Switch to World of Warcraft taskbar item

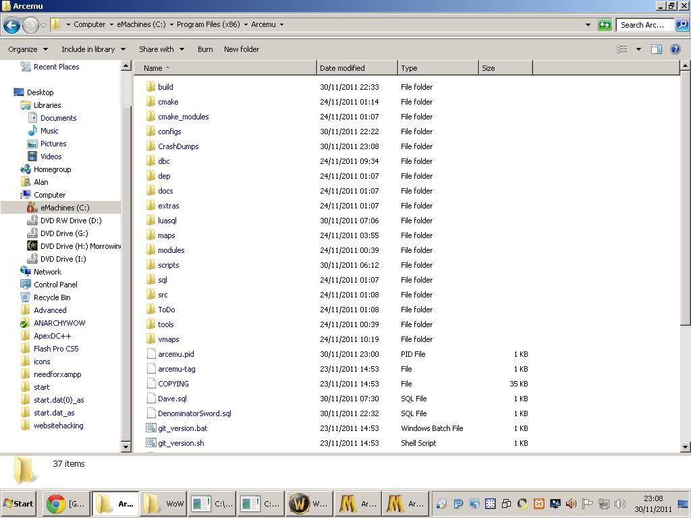pos(310,503)
